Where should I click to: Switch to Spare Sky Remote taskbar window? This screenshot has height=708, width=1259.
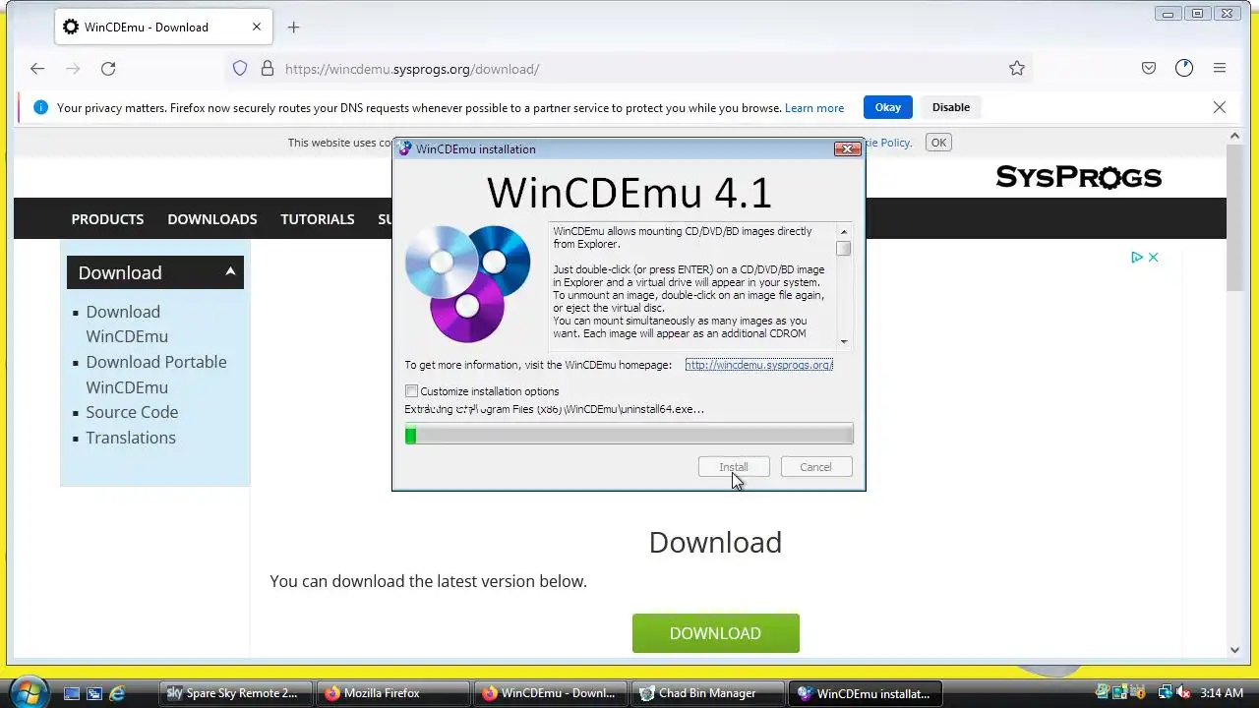coord(235,693)
